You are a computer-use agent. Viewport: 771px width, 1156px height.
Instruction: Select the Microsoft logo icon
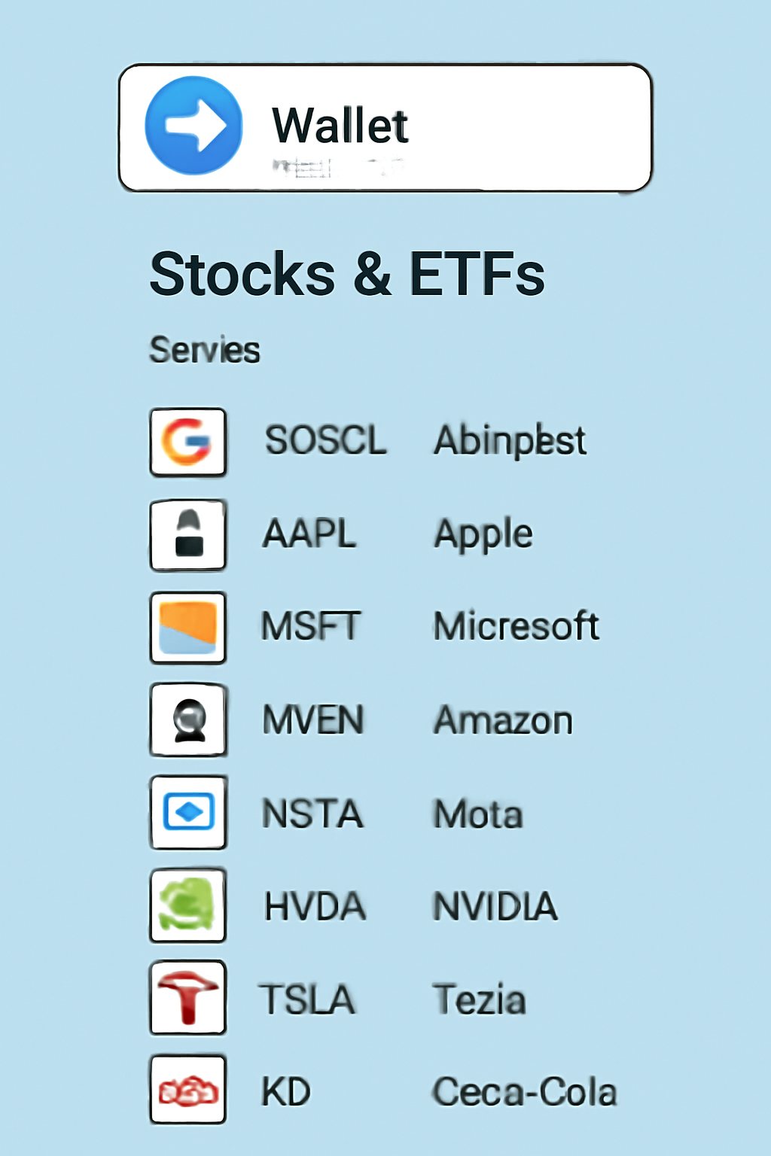tap(187, 627)
